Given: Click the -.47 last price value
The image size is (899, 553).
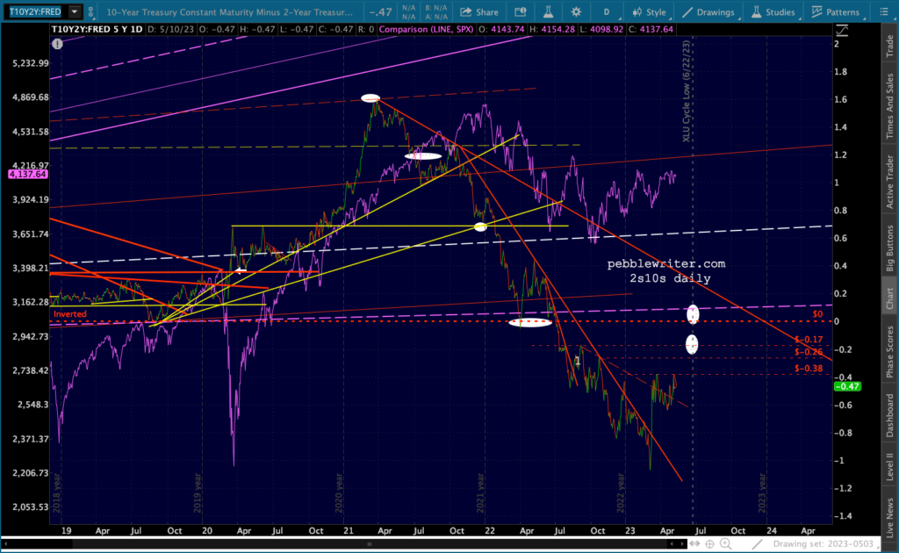Looking at the screenshot, I should coord(381,12).
